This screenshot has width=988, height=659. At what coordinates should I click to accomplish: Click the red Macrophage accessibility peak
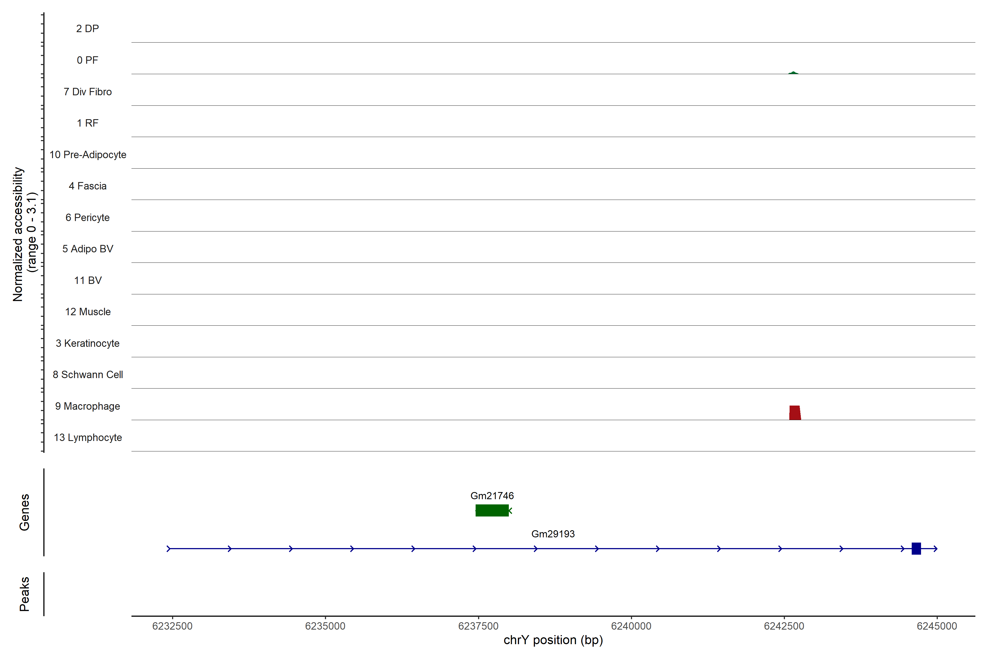[x=795, y=413]
